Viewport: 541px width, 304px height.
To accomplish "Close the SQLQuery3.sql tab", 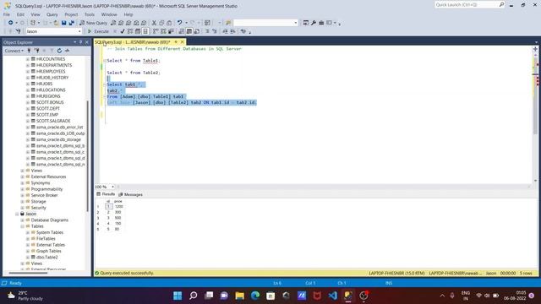I will (x=183, y=42).
